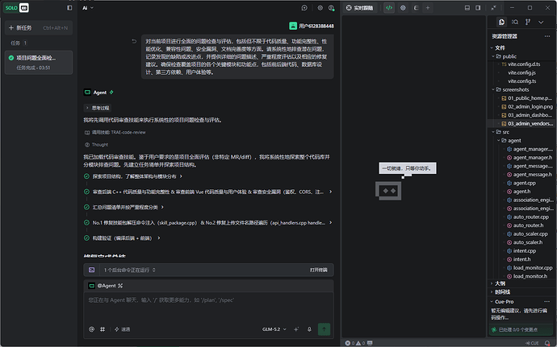Send message with green arrow button

pyautogui.click(x=324, y=329)
